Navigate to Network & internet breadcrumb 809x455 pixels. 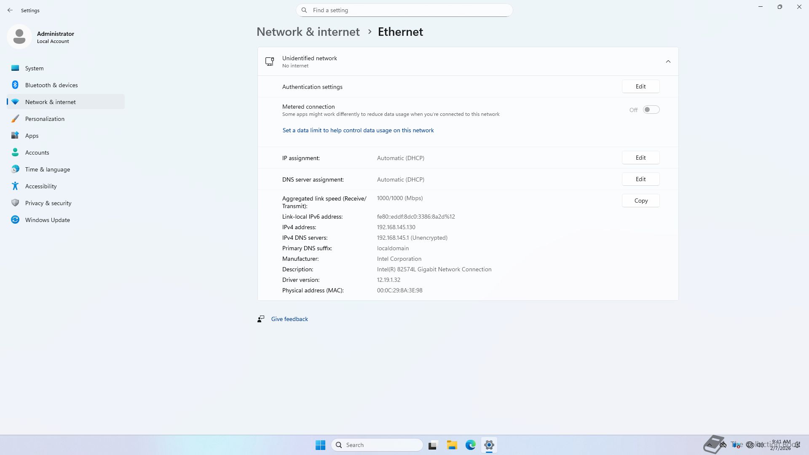click(308, 32)
